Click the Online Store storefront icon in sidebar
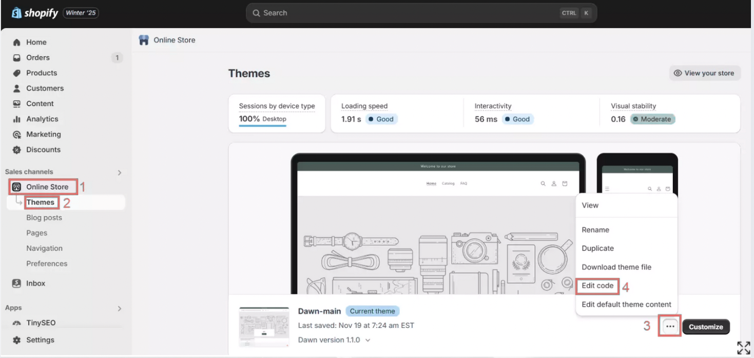The height and width of the screenshot is (358, 754). pos(17,186)
